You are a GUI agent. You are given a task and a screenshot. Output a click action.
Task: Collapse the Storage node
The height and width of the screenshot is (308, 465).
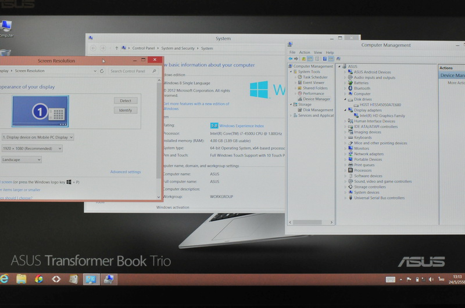291,104
